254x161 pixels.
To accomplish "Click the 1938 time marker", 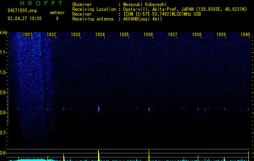I will click(x=197, y=35).
